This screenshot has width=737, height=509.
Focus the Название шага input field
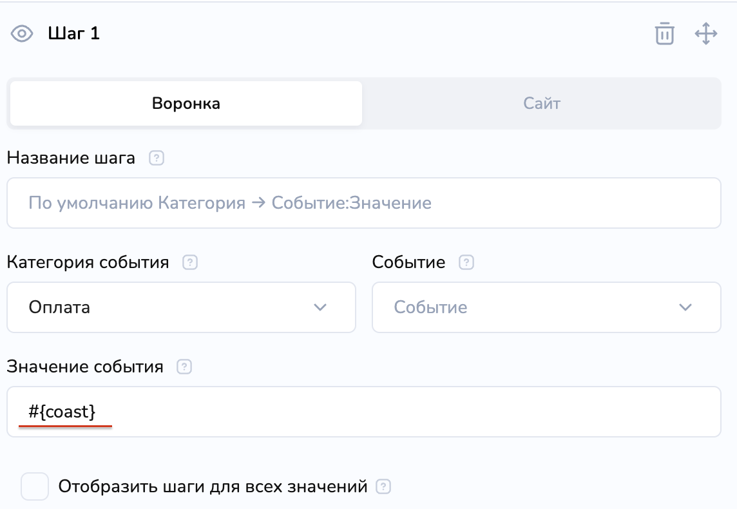(363, 204)
